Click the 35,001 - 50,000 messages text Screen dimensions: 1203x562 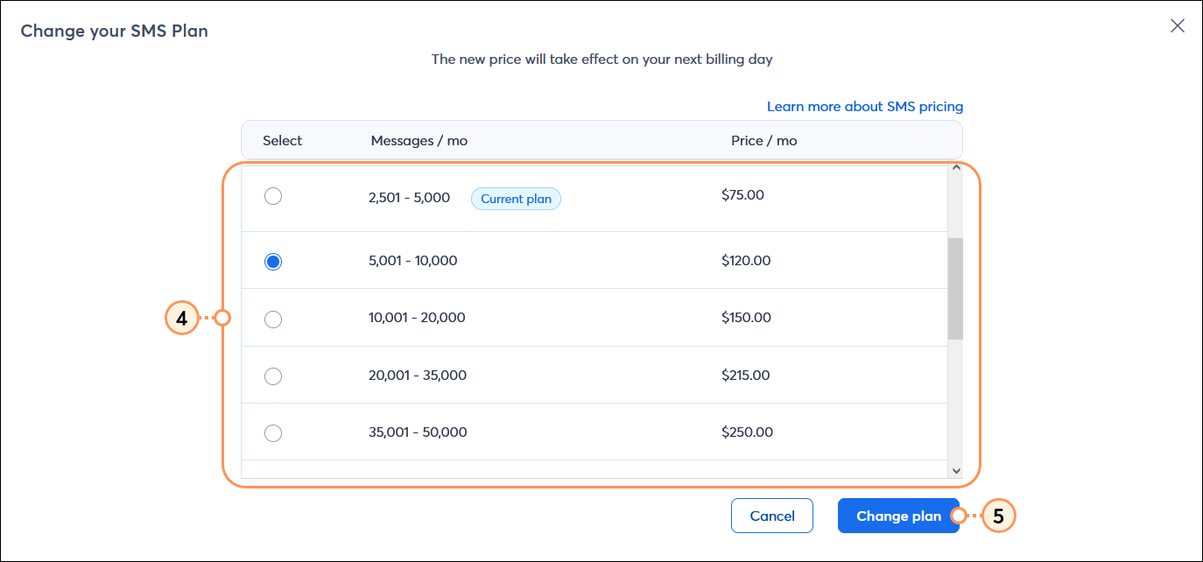(418, 432)
